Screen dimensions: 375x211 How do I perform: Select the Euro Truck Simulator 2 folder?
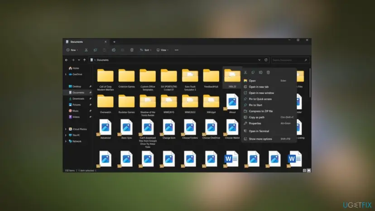coord(190,80)
